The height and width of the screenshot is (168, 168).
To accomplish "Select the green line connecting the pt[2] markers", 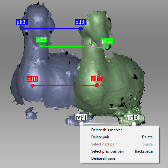I will [74, 47].
